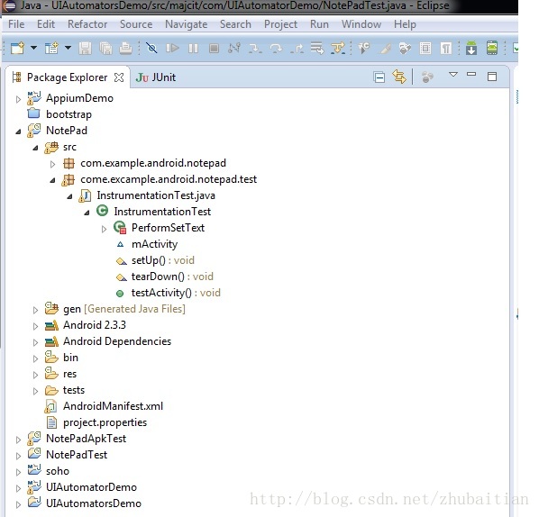Click the Step Return icon
The height and width of the screenshot is (517, 539).
[x=297, y=48]
